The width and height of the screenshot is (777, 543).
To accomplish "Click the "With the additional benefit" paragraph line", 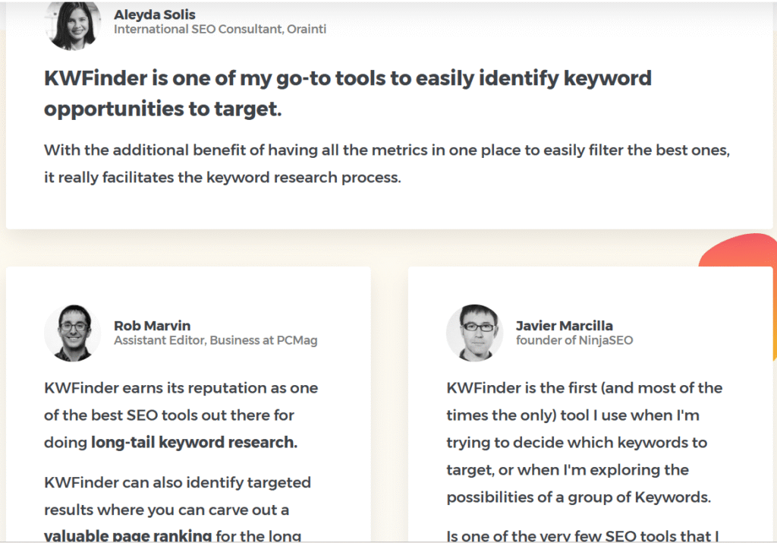I will 387,150.
